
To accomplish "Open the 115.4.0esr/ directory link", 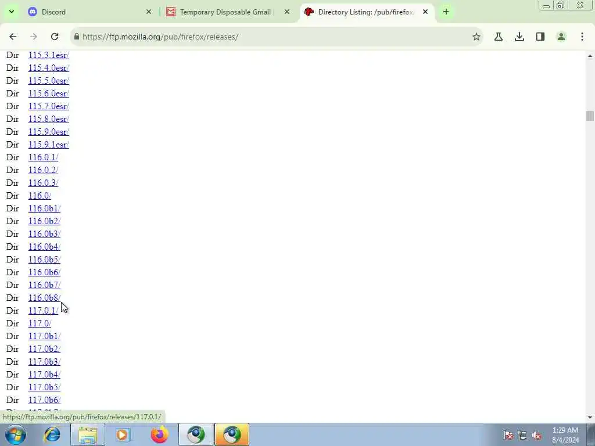I will [x=49, y=68].
